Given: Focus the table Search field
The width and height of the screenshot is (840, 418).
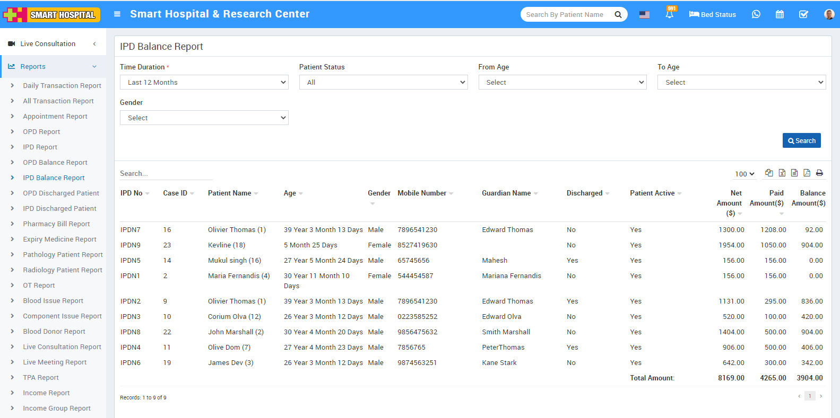Looking at the screenshot, I should click(166, 173).
